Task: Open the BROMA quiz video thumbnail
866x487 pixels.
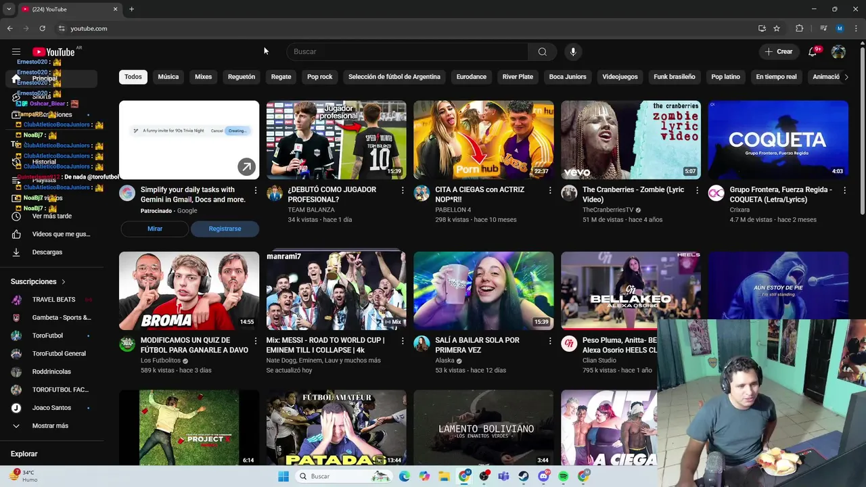Action: point(189,291)
